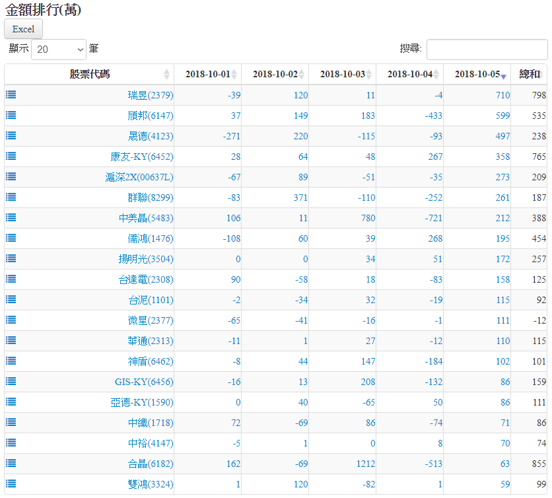Click list icon beside 雙鴻(3324)
Screen dimensions: 552x498
pos(11,483)
